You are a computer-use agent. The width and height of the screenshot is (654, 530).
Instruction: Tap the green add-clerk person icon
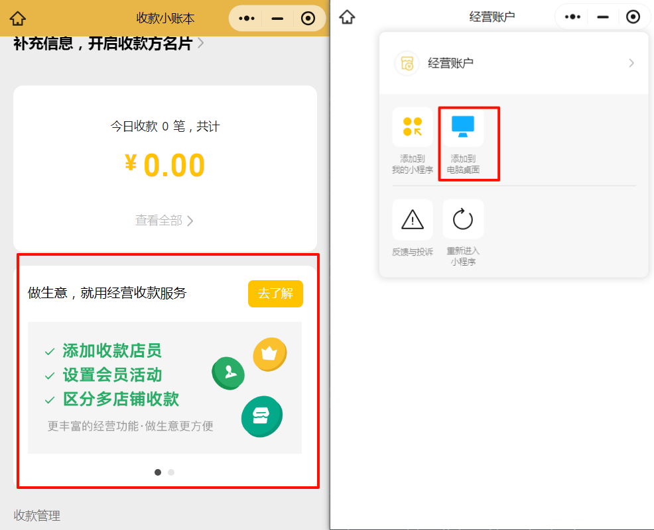228,373
